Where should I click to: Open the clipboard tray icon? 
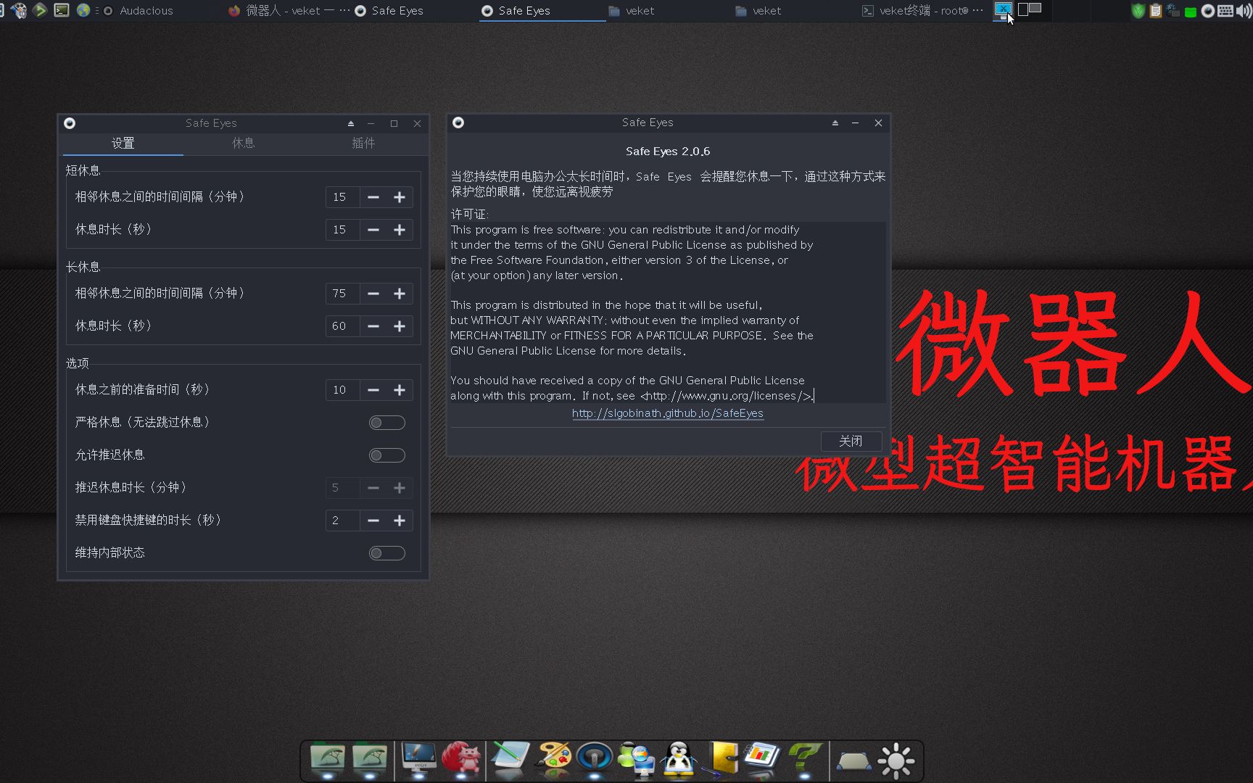[x=1156, y=11]
